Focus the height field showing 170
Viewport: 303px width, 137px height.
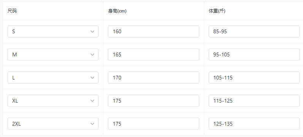(x=154, y=78)
